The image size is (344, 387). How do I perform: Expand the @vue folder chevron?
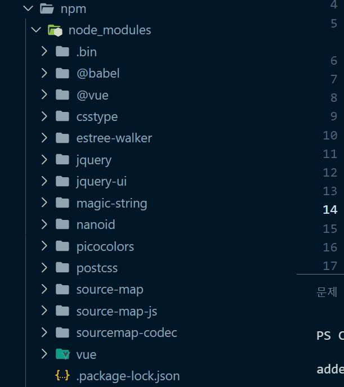44,94
